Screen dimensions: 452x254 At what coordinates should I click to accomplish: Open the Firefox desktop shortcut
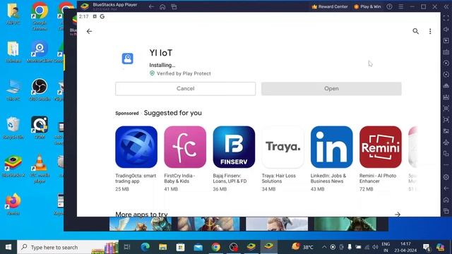point(13,204)
